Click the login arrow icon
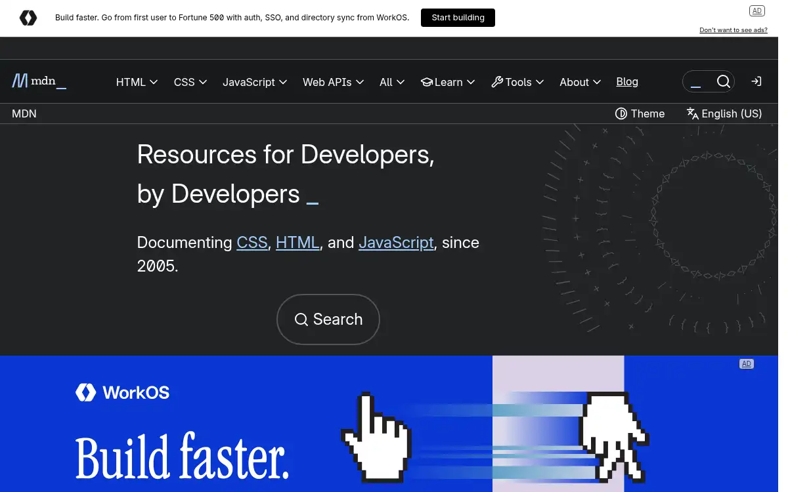 coord(756,81)
